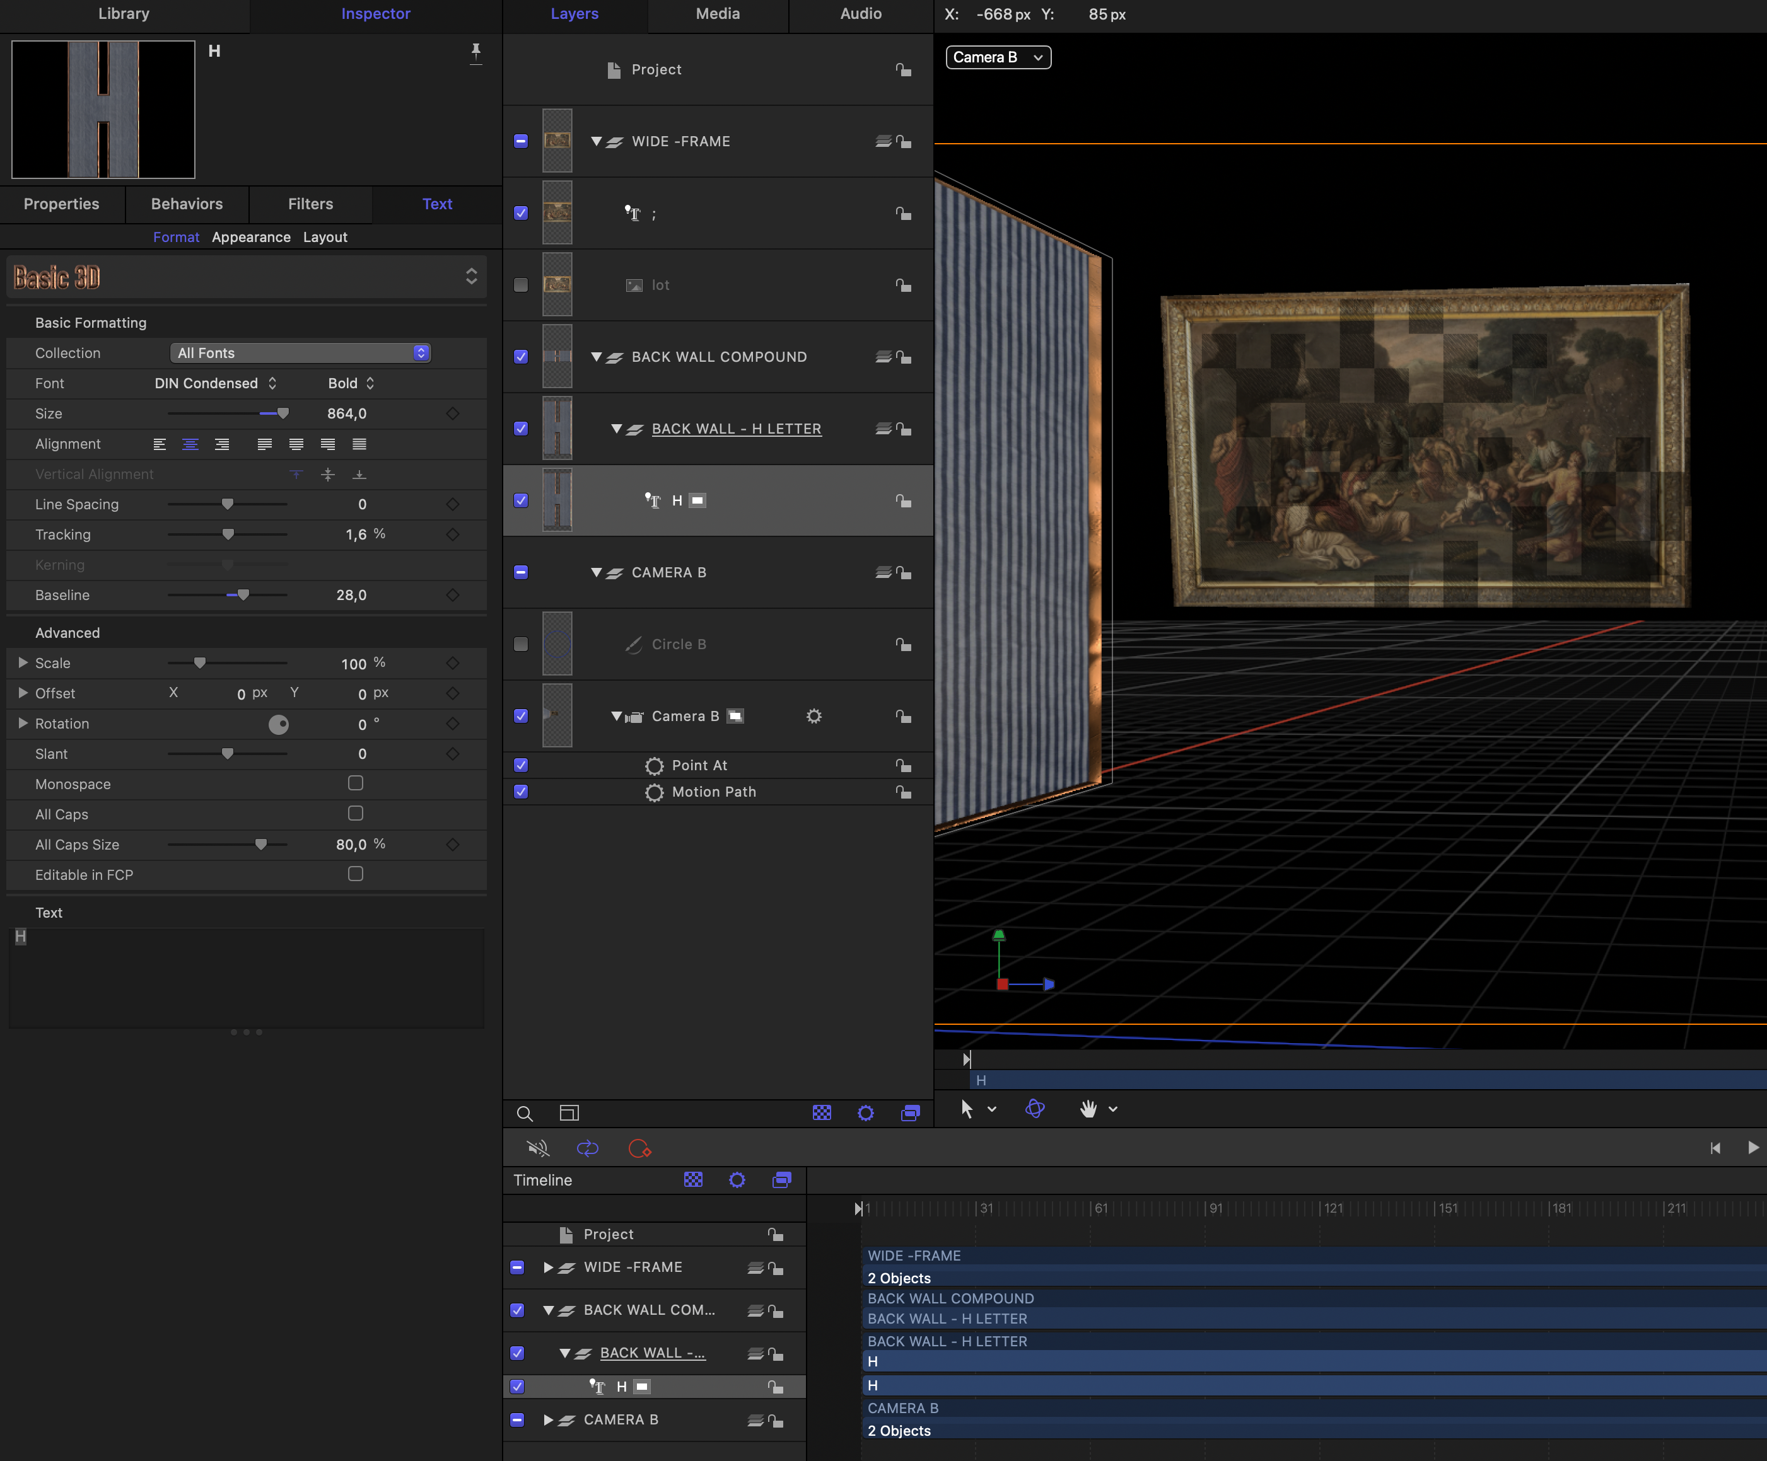
Task: Click the isolate icon beside H layer
Action: coord(697,500)
